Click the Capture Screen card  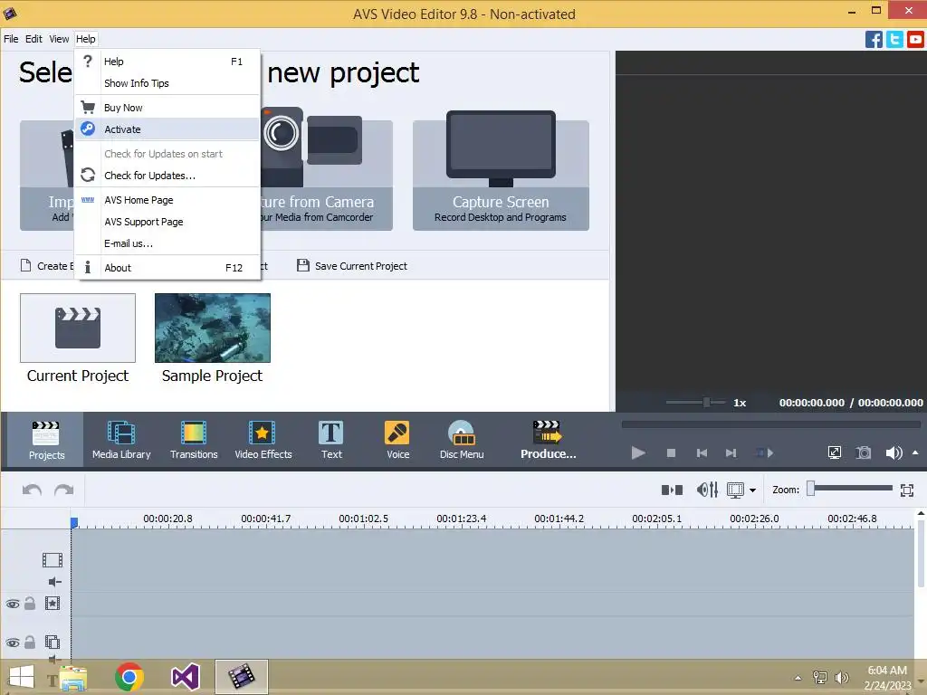point(501,171)
